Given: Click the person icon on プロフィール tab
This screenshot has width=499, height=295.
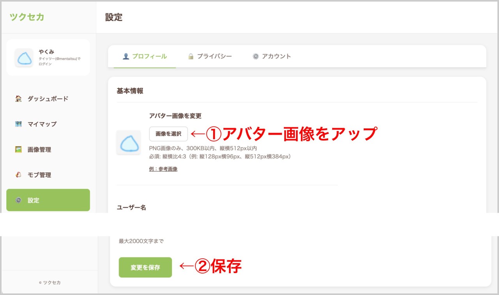Looking at the screenshot, I should [x=126, y=56].
